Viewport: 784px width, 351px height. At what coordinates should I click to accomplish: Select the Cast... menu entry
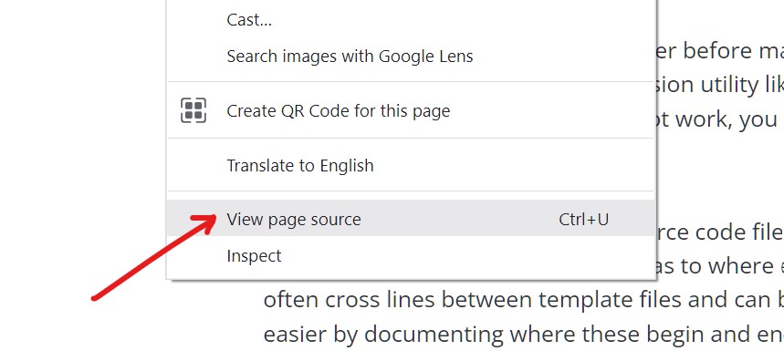coord(410,20)
